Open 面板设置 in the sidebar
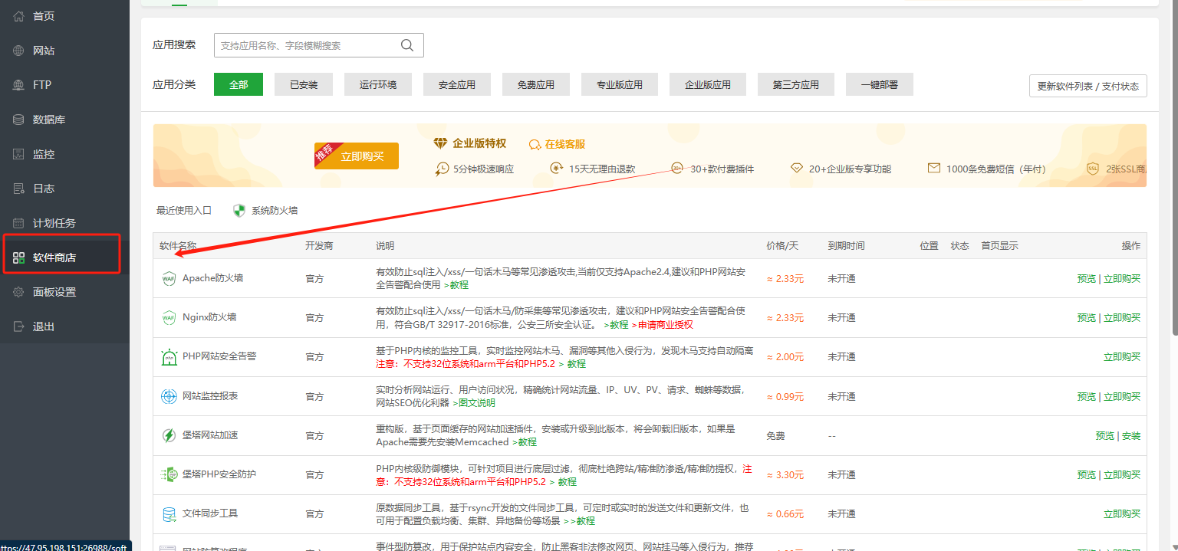 click(64, 292)
